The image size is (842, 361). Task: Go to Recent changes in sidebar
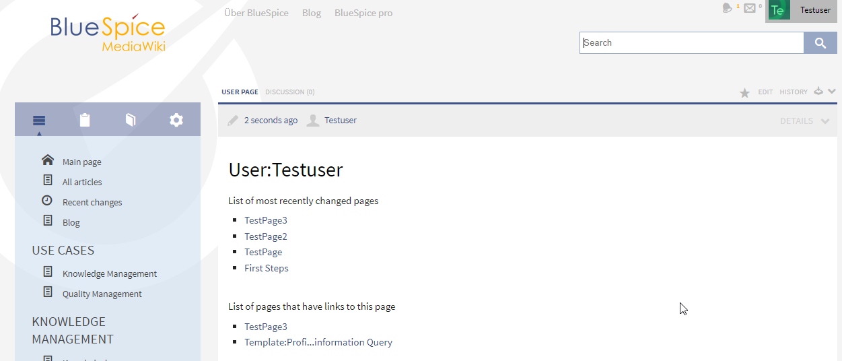tap(92, 203)
